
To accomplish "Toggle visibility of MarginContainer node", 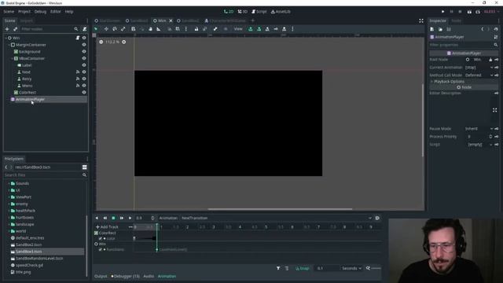I will coord(84,45).
